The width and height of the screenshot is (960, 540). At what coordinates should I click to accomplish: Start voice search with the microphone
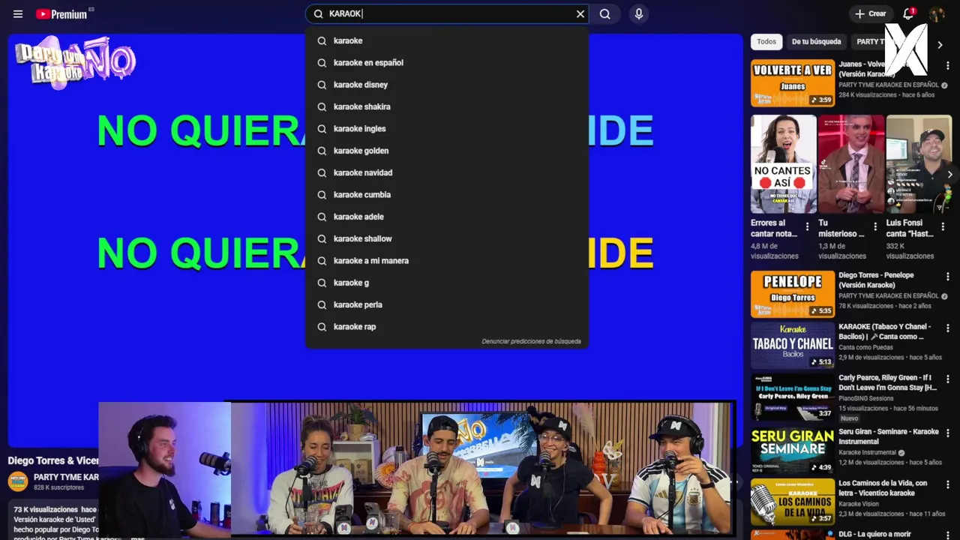click(x=639, y=14)
